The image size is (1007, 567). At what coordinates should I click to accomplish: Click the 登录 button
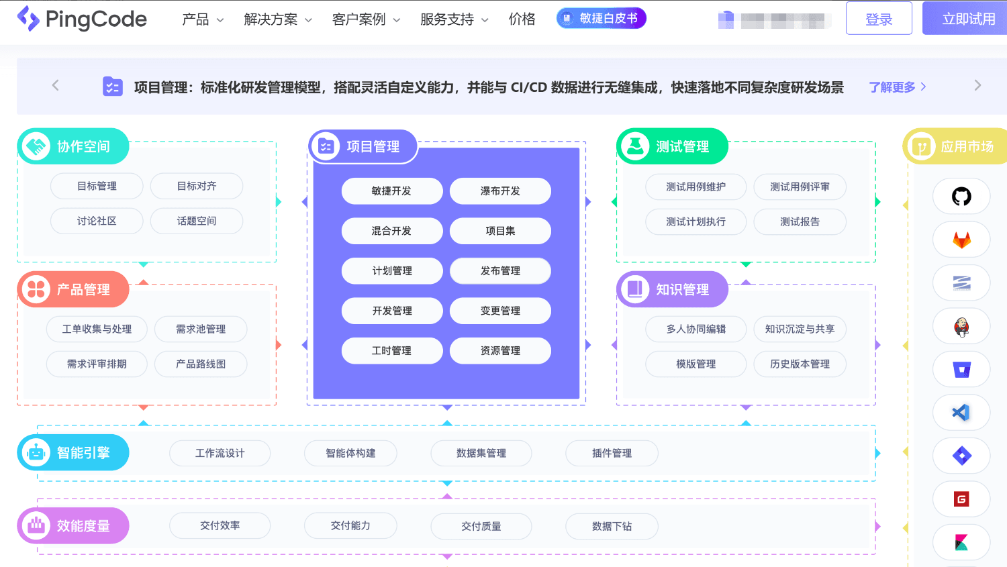point(879,18)
